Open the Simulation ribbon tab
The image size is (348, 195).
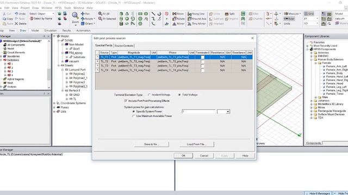[x=51, y=30]
